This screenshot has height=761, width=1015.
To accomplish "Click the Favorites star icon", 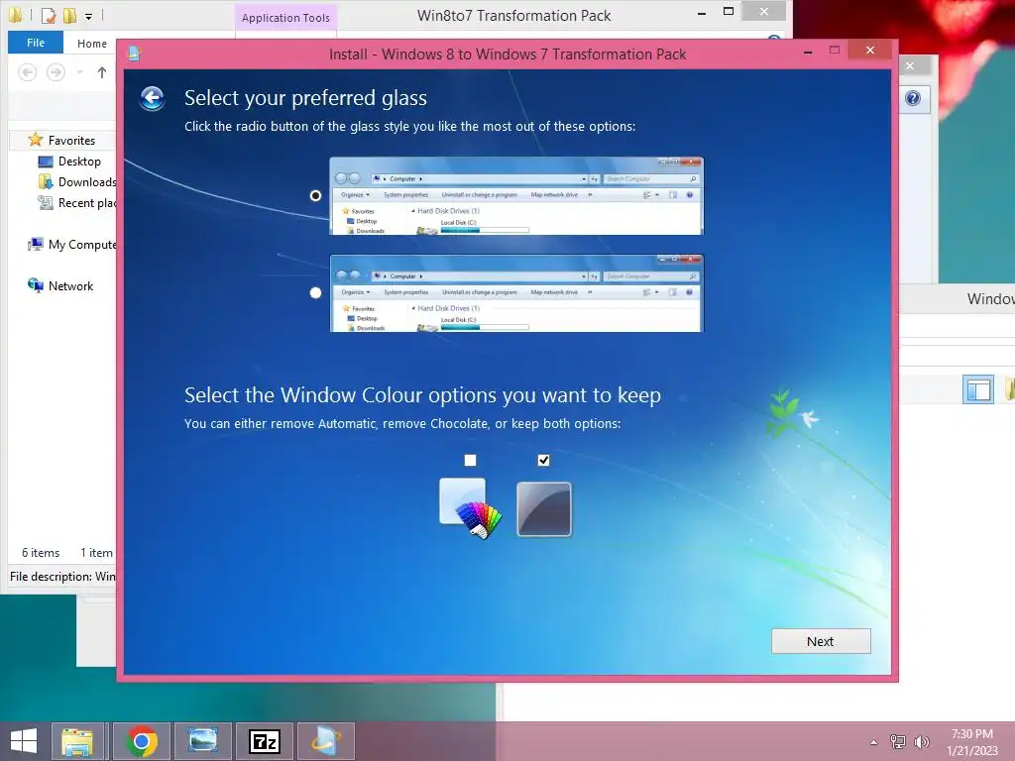I will coord(35,140).
